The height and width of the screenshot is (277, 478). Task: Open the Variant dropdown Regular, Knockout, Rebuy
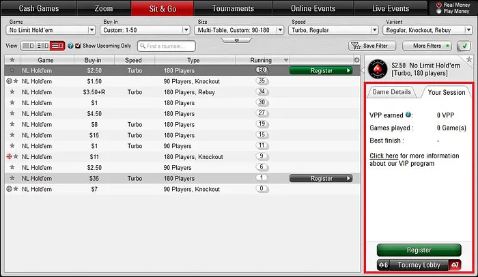click(x=427, y=30)
